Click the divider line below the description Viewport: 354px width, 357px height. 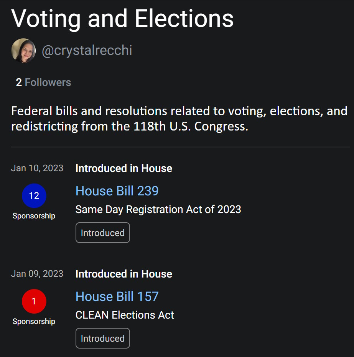[x=180, y=147]
